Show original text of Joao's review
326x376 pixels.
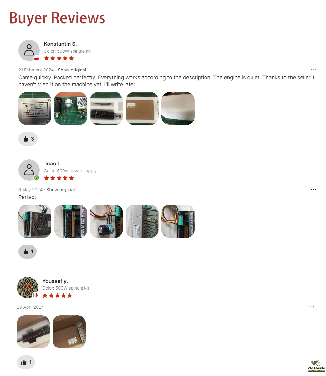(61, 190)
